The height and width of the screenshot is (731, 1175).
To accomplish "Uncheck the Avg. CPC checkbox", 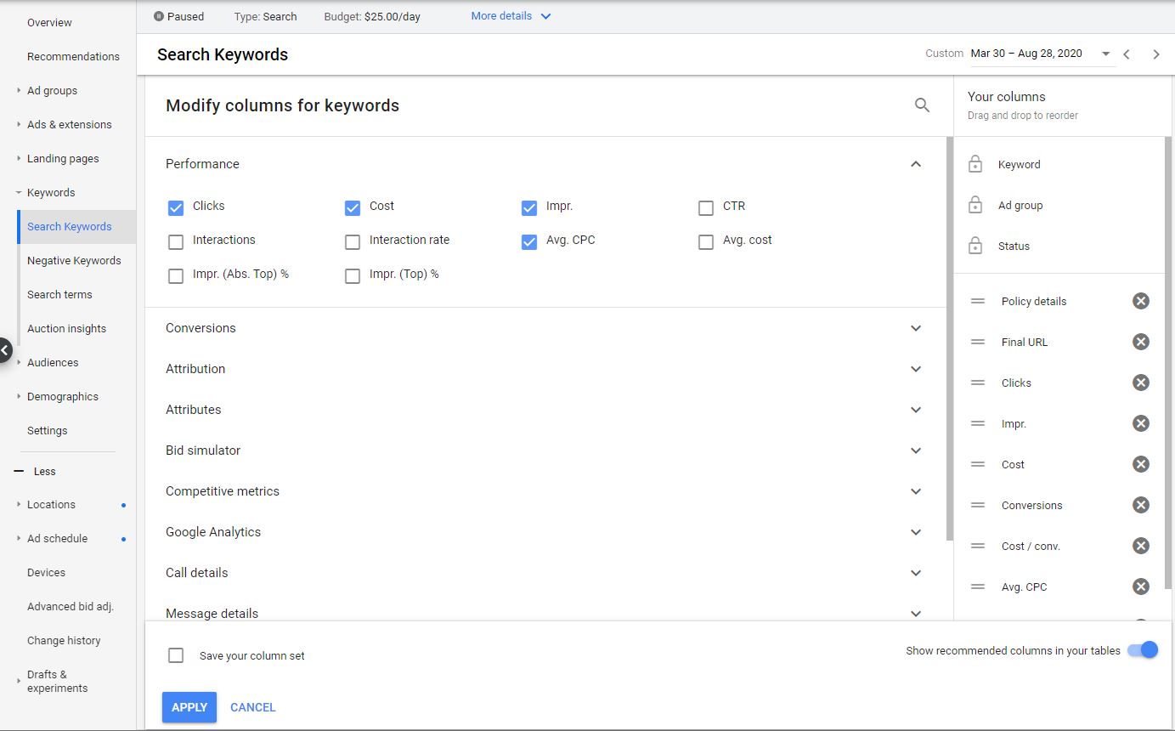I will pyautogui.click(x=529, y=241).
